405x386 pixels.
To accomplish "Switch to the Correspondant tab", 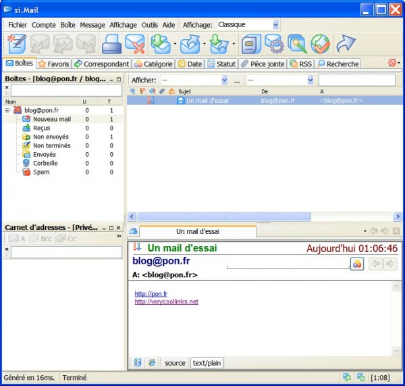I will [101, 64].
